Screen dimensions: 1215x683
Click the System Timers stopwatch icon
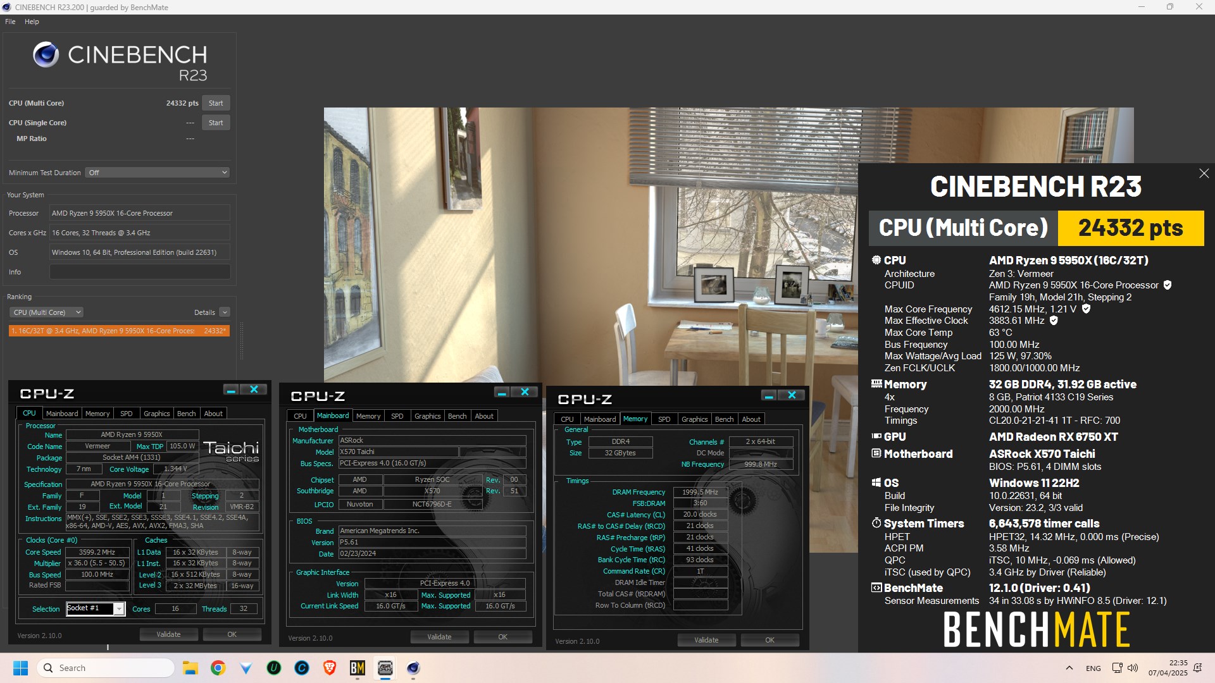coord(876,523)
